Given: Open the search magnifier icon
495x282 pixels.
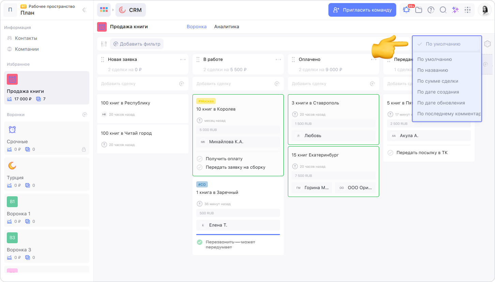Looking at the screenshot, I should coord(443,10).
